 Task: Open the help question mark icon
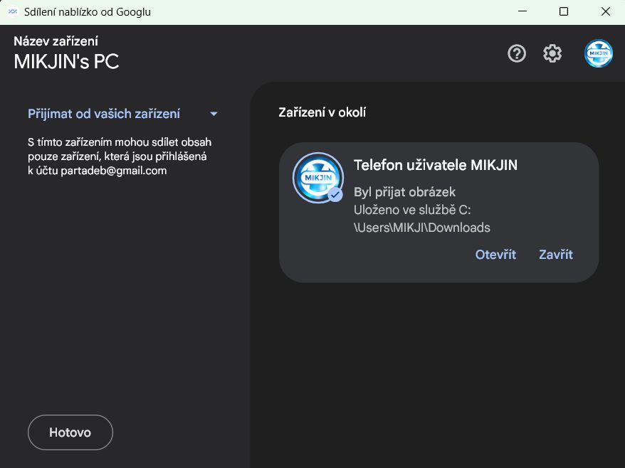coord(517,53)
